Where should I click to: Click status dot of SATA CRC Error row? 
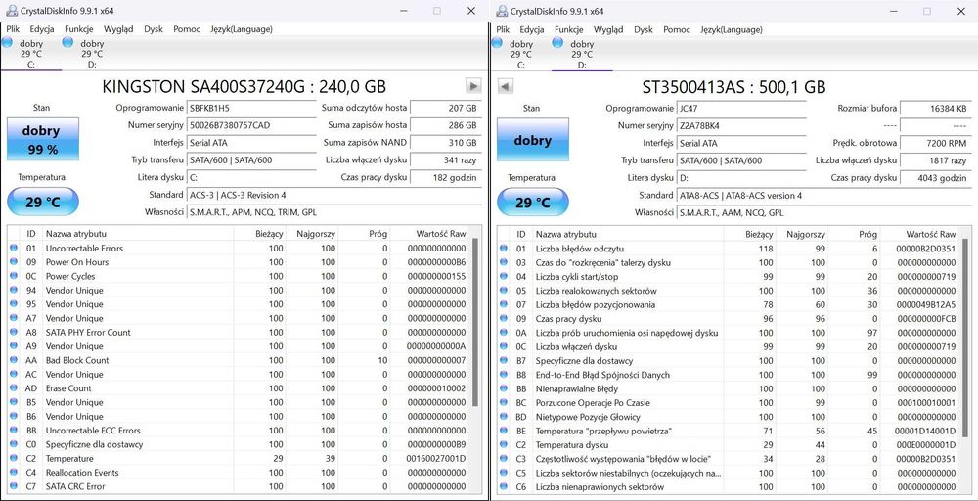tap(14, 486)
